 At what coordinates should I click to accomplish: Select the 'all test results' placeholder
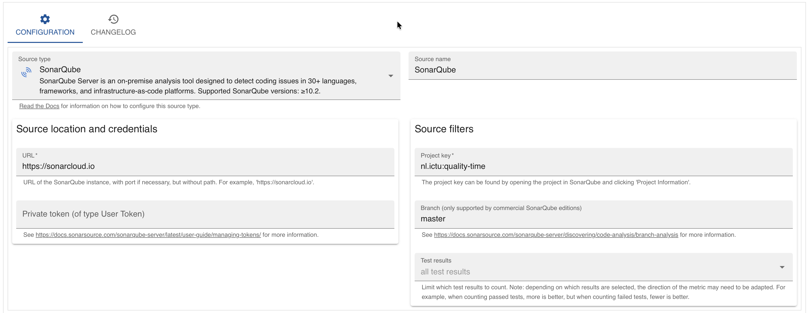(x=445, y=272)
